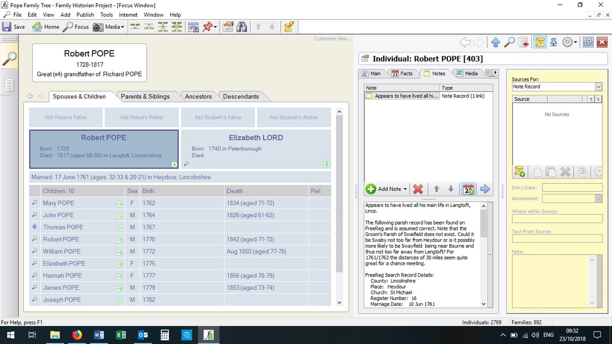Open the property box hand icon
Image resolution: width=612 pixels, height=344 pixels.
(228, 27)
